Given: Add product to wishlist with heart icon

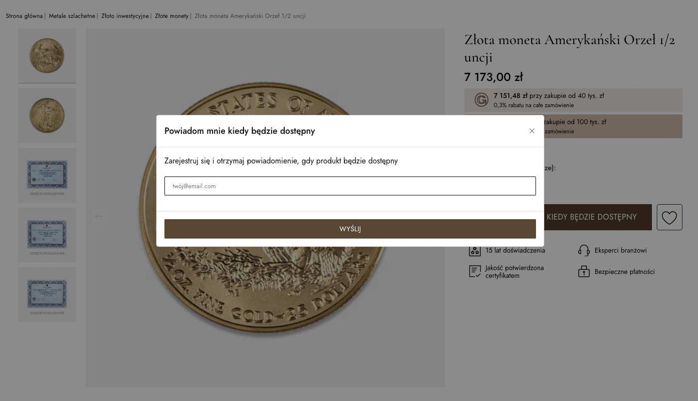Looking at the screenshot, I should [x=669, y=217].
